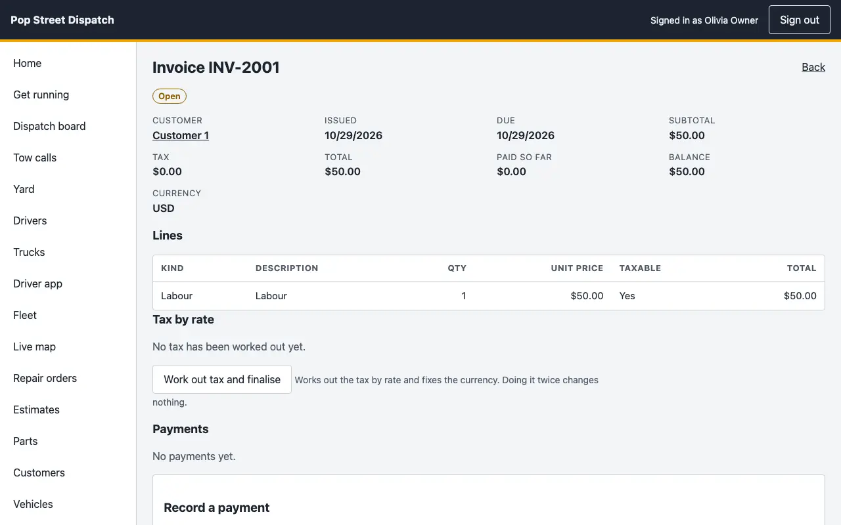The image size is (841, 525).
Task: Click the Pop Street Dispatch title
Action: tap(62, 20)
